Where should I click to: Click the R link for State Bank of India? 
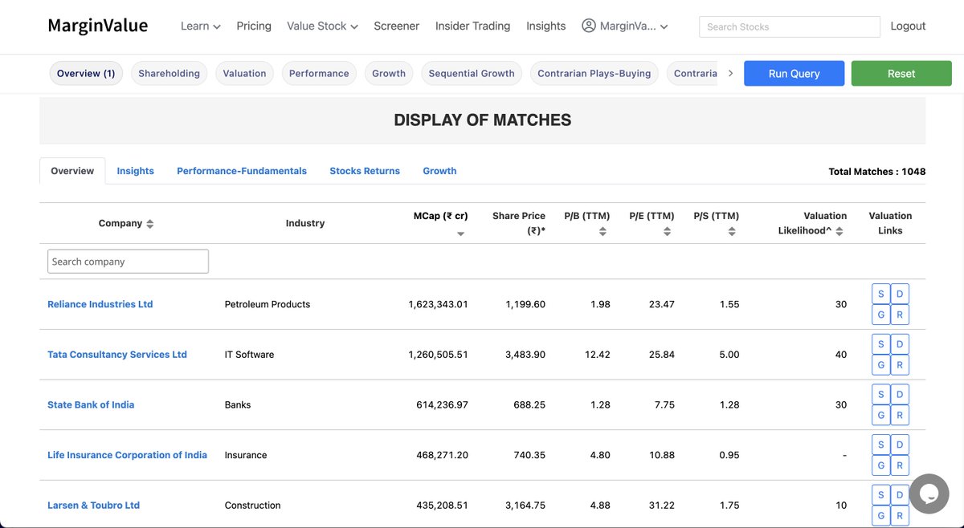pyautogui.click(x=900, y=415)
